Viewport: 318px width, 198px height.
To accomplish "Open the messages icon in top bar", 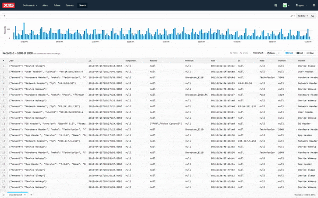I will tap(276, 5).
